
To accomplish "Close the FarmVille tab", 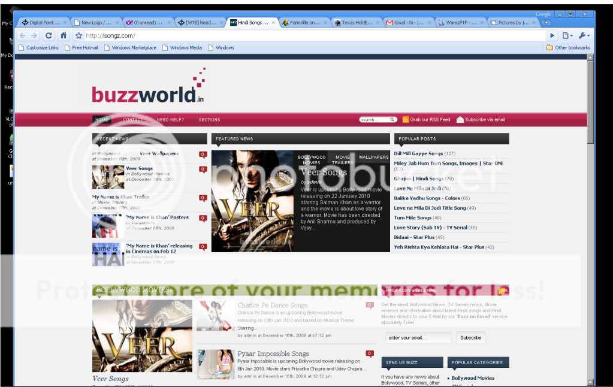I will (325, 23).
